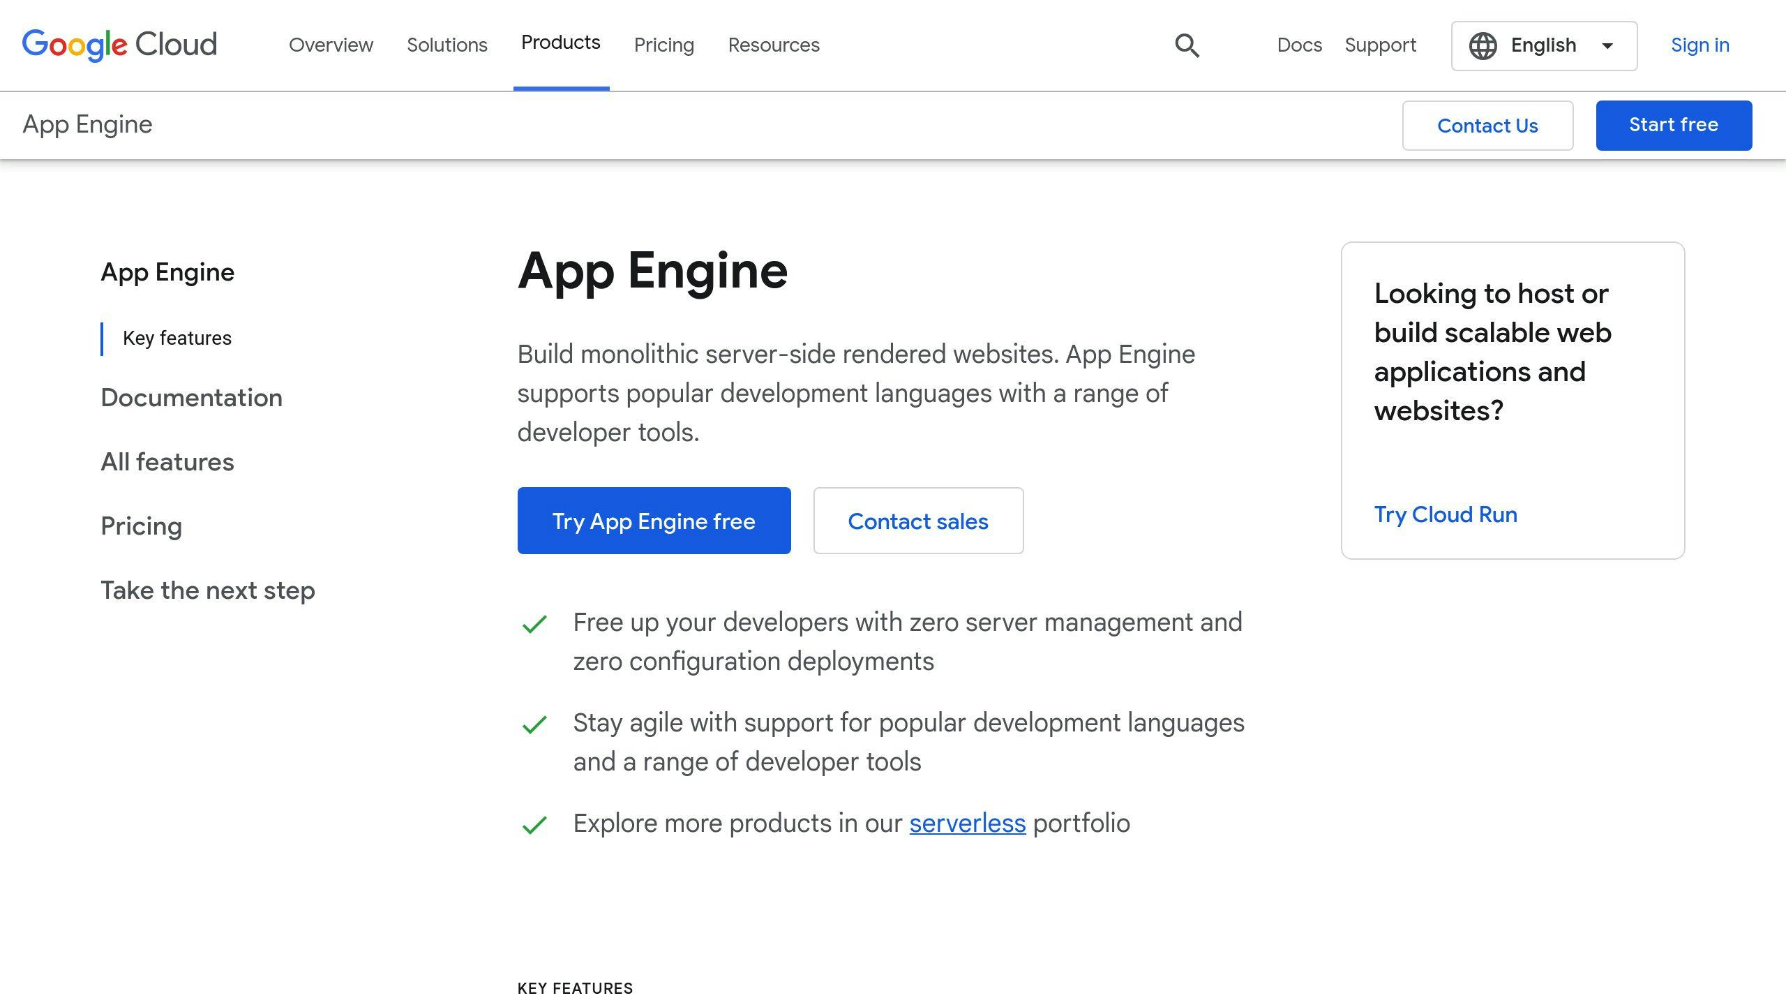The height and width of the screenshot is (1005, 1786).
Task: Click the Start free button
Action: 1674,126
